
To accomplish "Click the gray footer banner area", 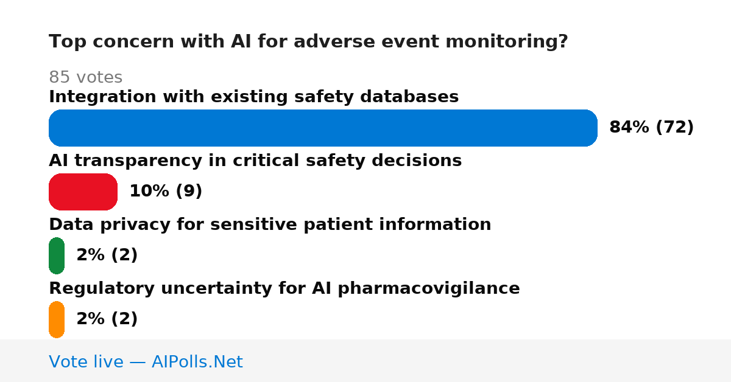I will click(365, 361).
